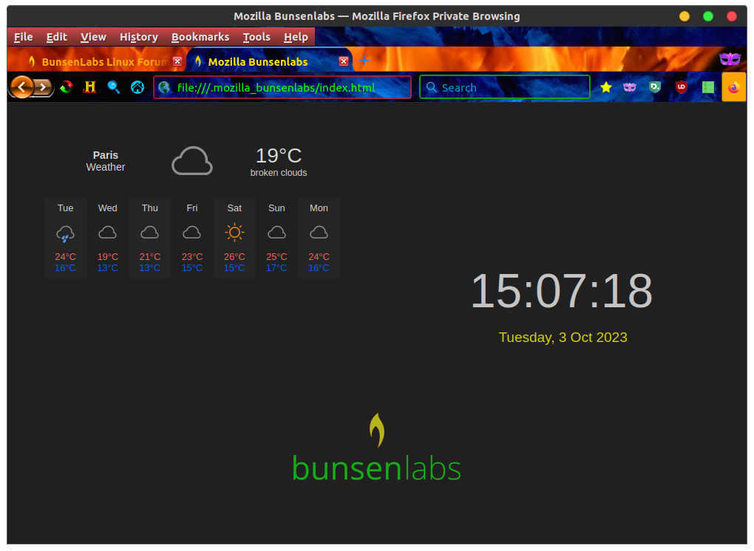Screen dimensions: 754x551
Task: Click the BunsenLabs flame logo
Action: click(377, 430)
